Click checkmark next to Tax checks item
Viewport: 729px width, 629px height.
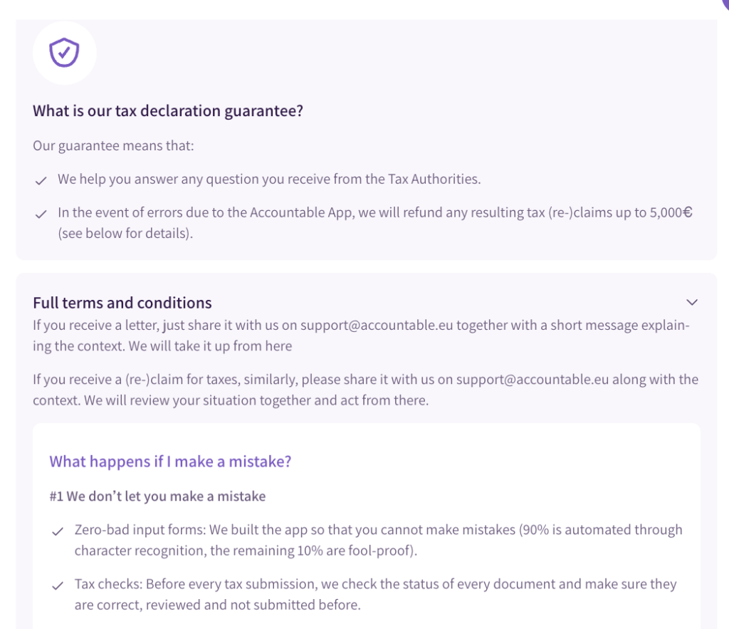(58, 586)
